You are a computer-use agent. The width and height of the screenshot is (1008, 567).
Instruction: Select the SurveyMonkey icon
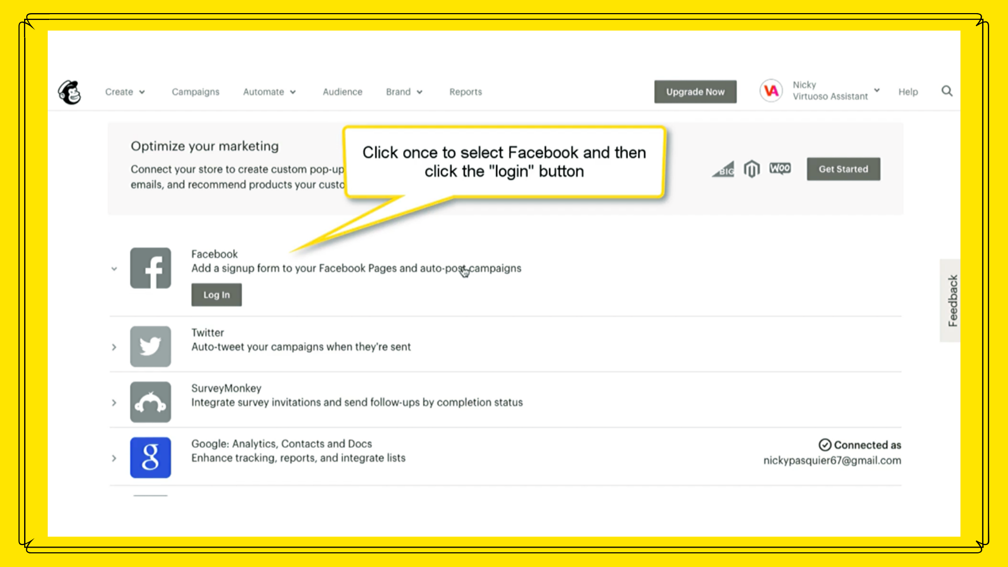(151, 402)
